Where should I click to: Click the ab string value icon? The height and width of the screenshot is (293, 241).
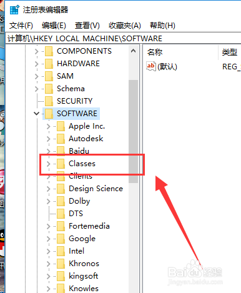[x=151, y=66]
